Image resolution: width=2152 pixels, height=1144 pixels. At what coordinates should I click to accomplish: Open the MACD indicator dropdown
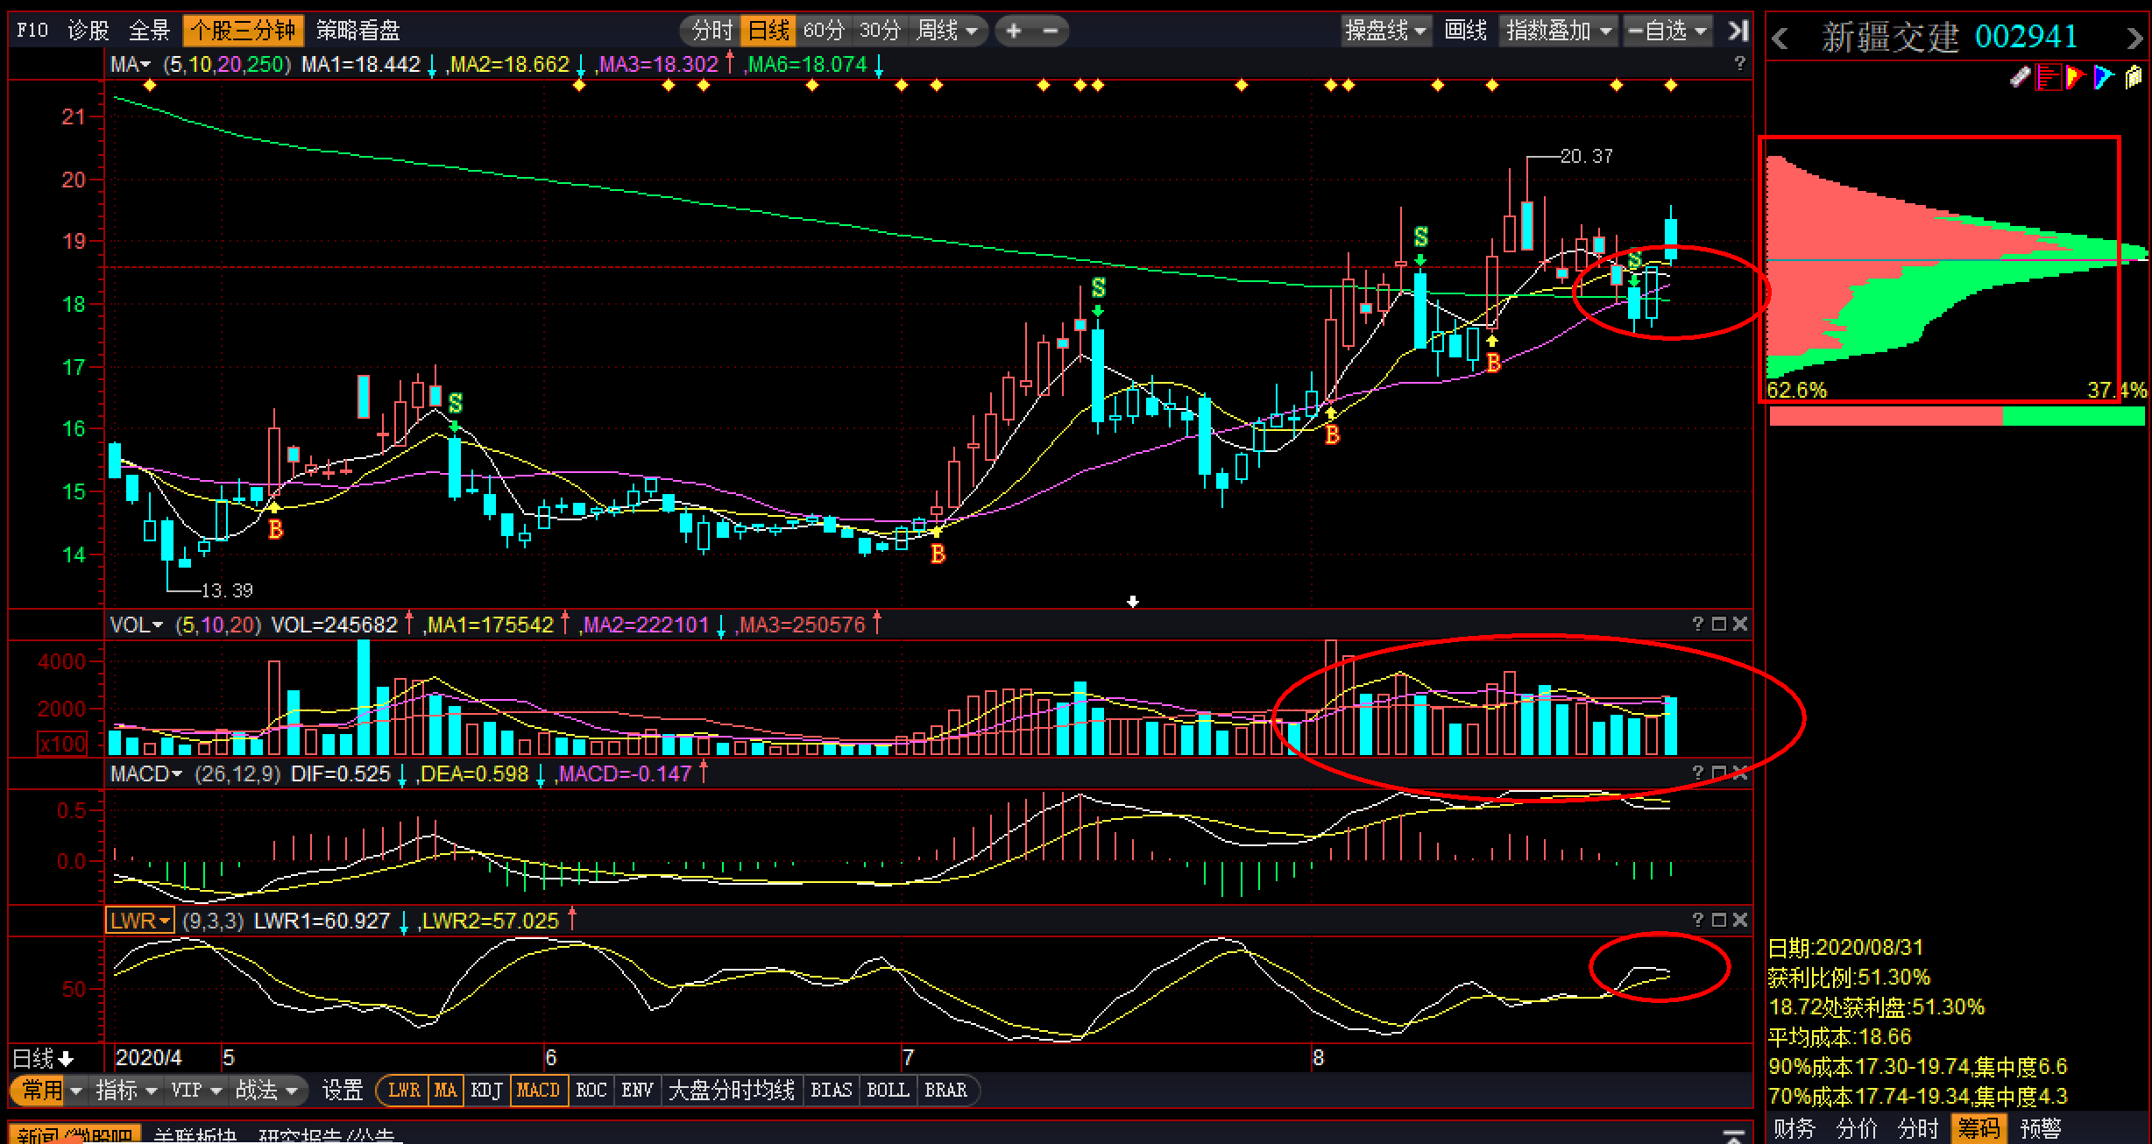145,773
